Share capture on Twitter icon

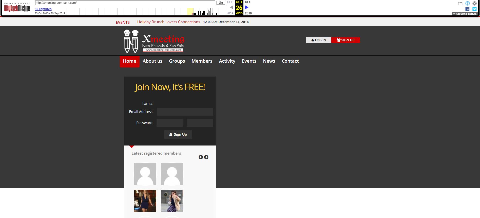tap(474, 9)
